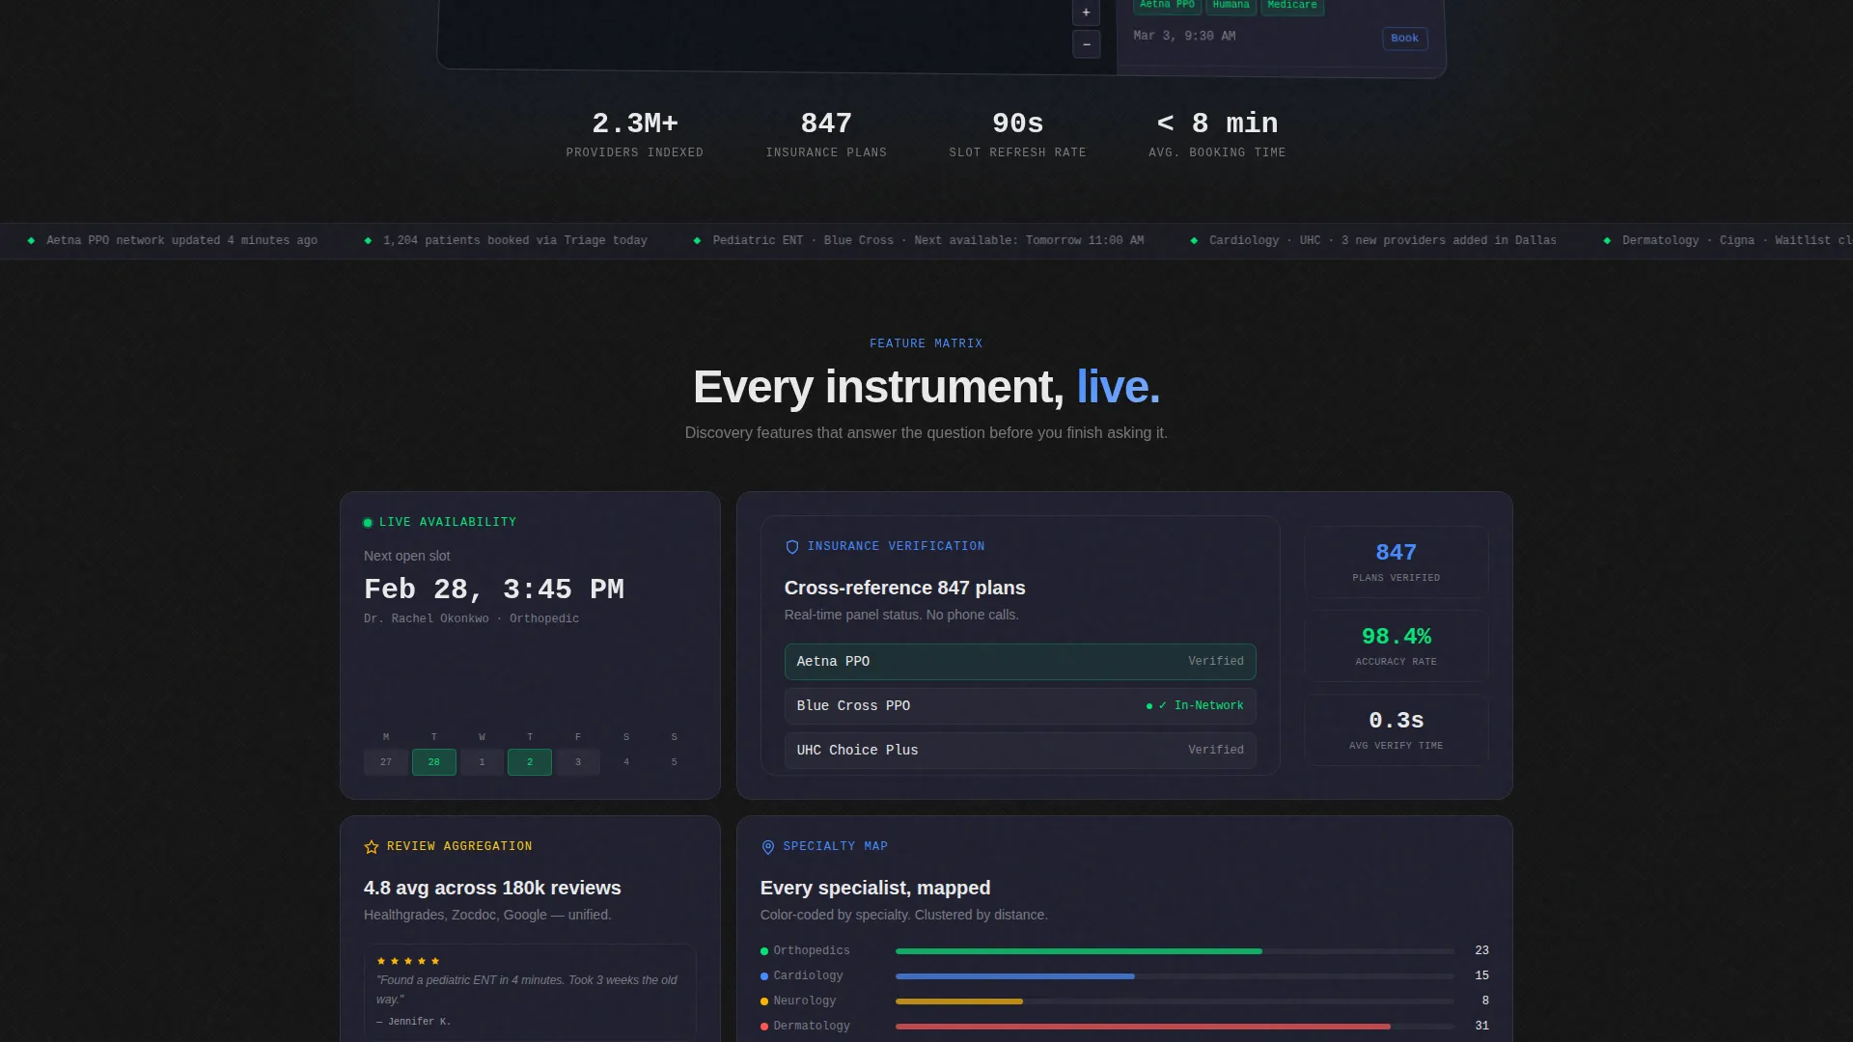Click the 90s Slot Refresh Rate statistic
Viewport: 1853px width, 1042px height.
pos(1017,134)
